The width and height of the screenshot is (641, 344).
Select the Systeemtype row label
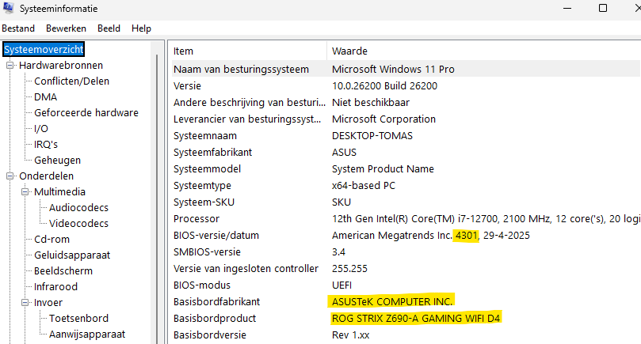[202, 186]
